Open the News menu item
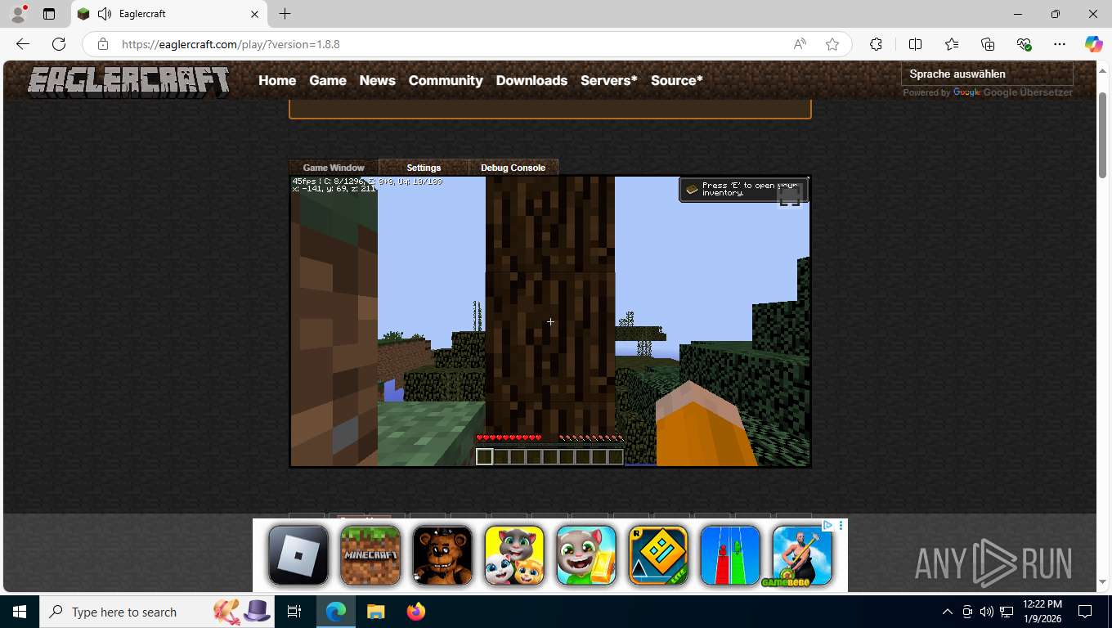1112x628 pixels. pyautogui.click(x=377, y=80)
